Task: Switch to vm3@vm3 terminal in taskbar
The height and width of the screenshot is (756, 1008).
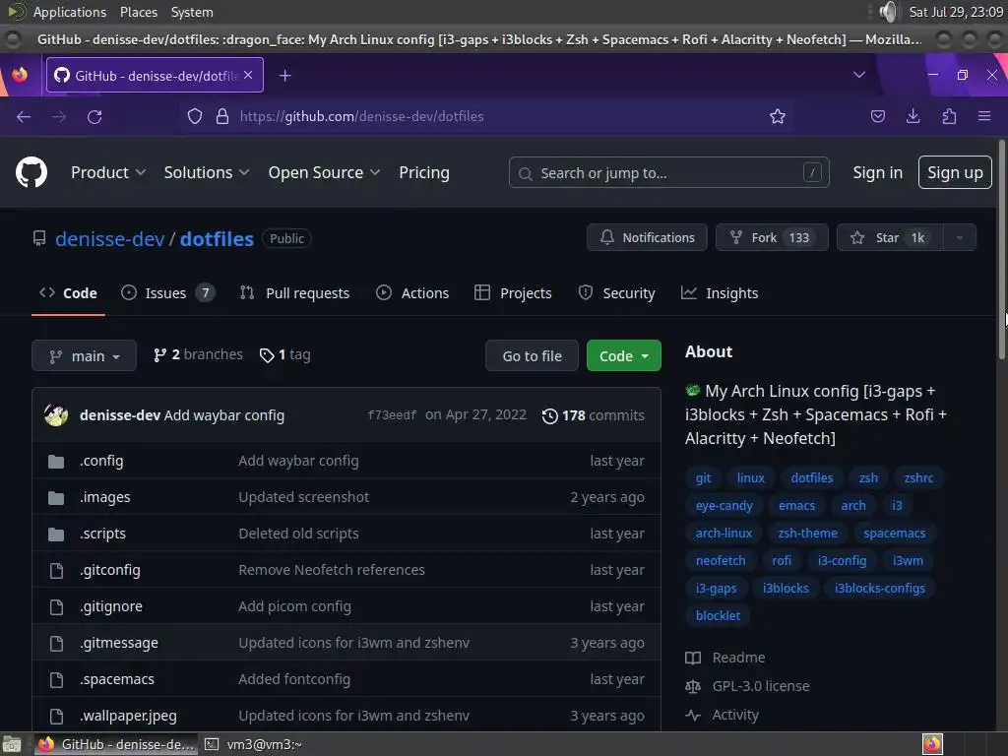Action: 254,744
